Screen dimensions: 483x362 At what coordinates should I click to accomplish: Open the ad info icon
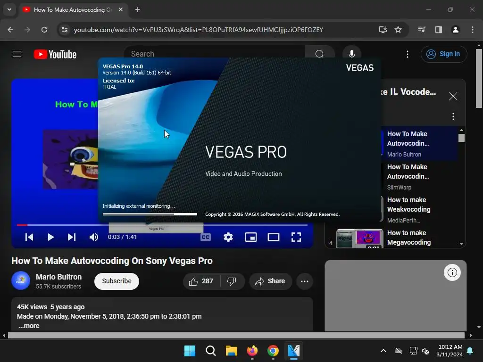(x=452, y=272)
